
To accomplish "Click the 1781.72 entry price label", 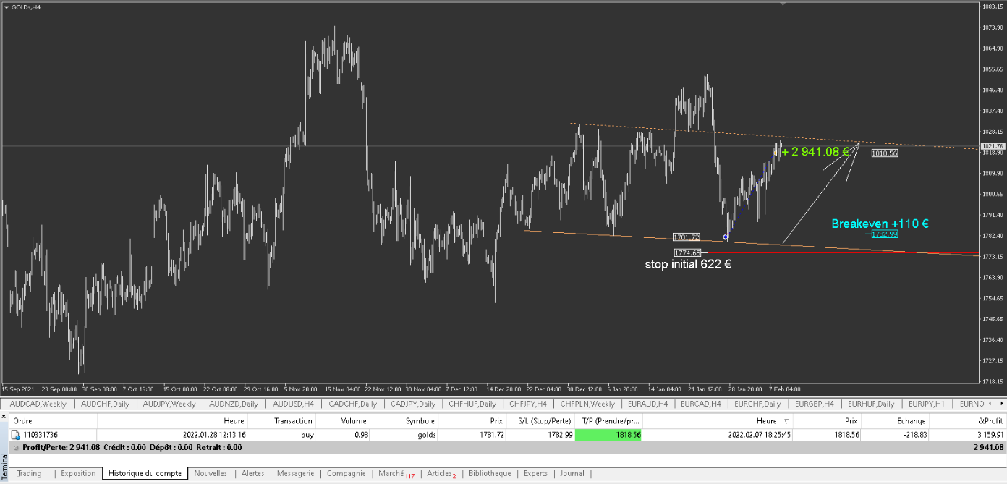I will pos(686,237).
